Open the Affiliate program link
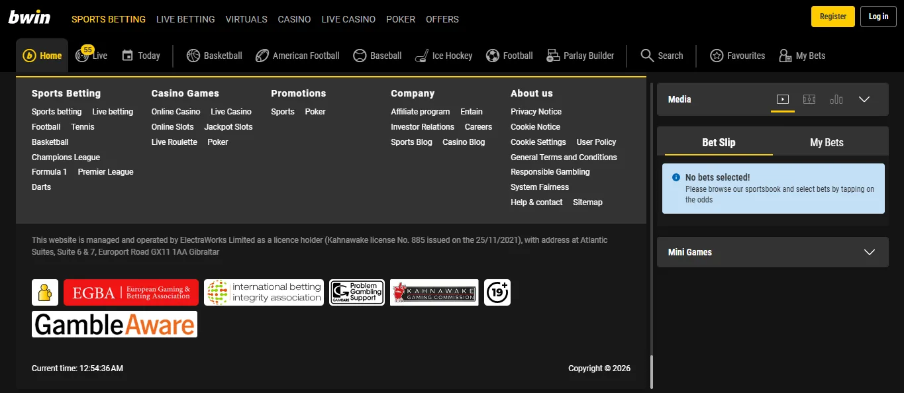 [420, 112]
